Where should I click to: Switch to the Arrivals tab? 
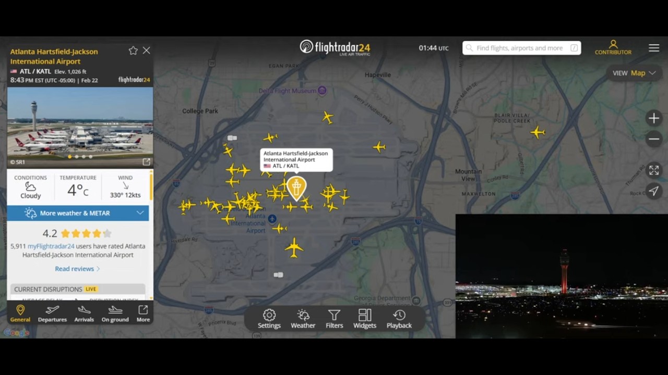pos(84,314)
